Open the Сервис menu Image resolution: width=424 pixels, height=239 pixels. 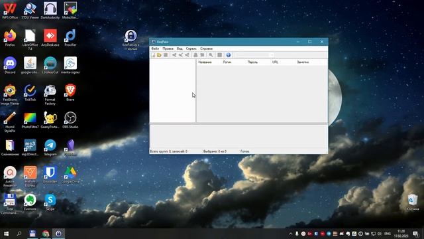pos(191,48)
